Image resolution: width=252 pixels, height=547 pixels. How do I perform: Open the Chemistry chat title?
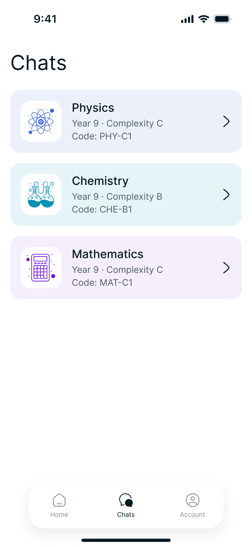(x=100, y=181)
